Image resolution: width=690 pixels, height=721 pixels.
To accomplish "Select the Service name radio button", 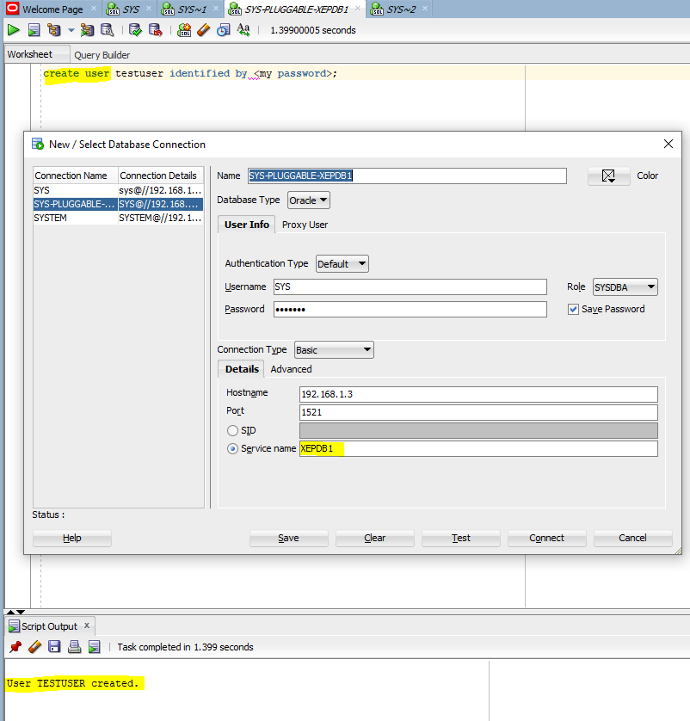I will pyautogui.click(x=232, y=449).
